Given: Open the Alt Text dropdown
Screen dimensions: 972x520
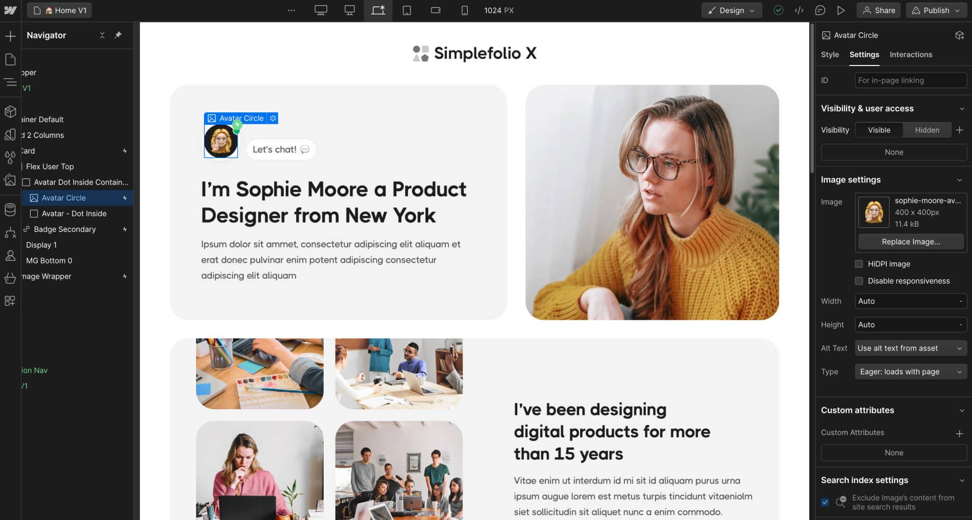Looking at the screenshot, I should pos(911,348).
